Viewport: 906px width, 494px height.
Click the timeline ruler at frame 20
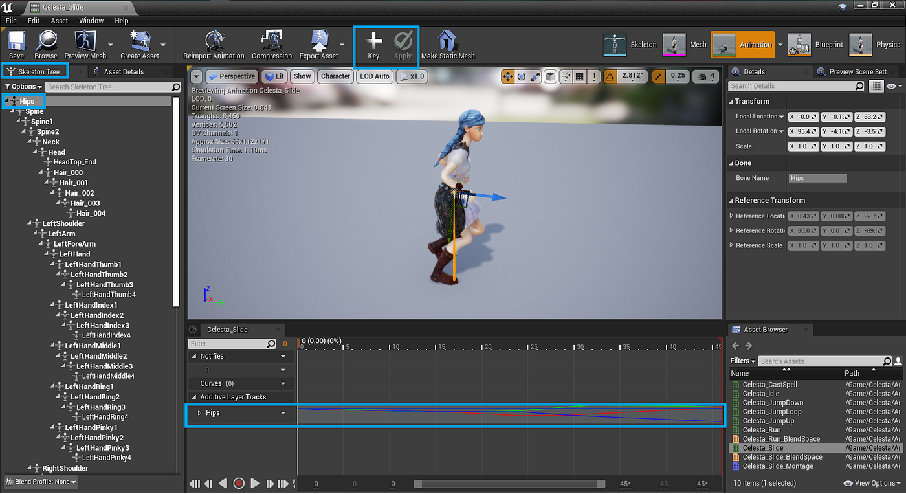[x=487, y=348]
